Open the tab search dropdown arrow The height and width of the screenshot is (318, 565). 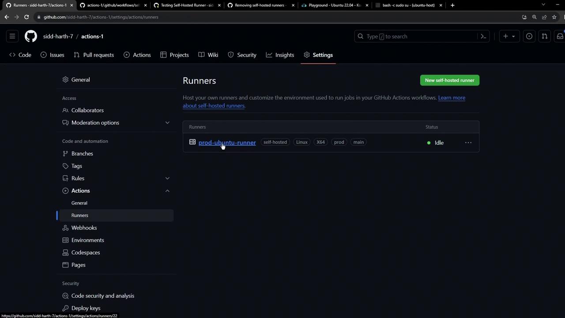pos(543,5)
